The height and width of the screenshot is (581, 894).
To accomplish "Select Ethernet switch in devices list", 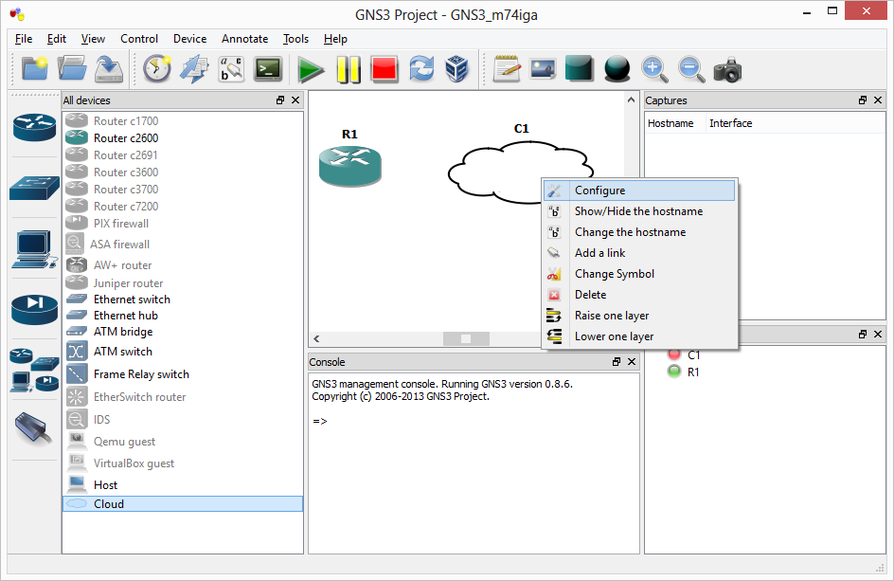I will (183, 300).
